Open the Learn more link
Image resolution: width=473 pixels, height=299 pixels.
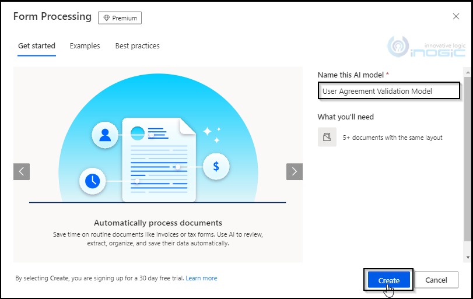coord(201,279)
